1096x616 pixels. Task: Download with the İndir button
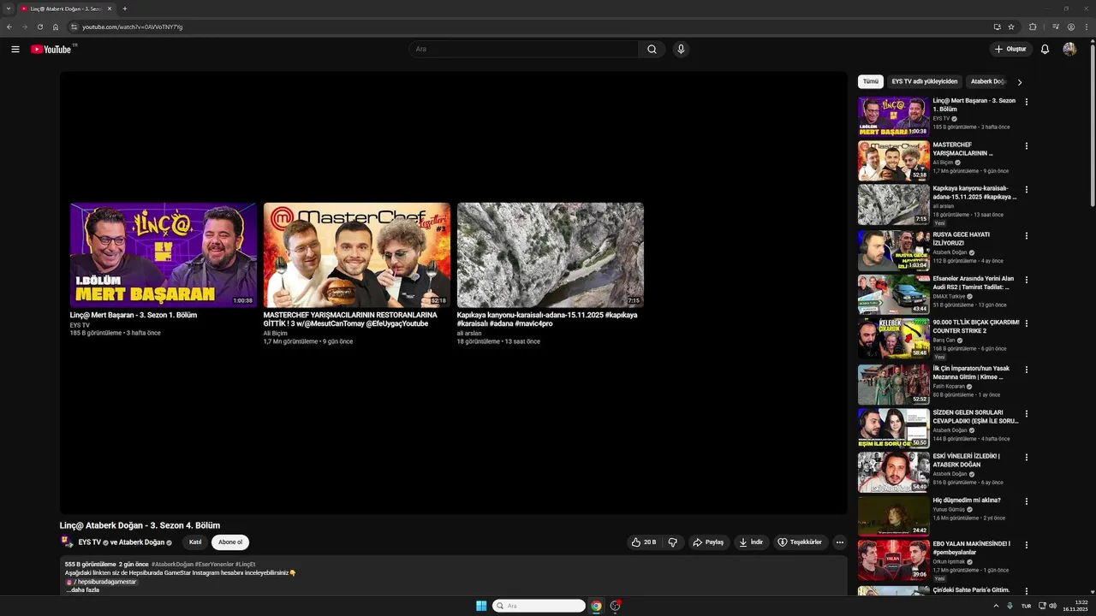[750, 542]
